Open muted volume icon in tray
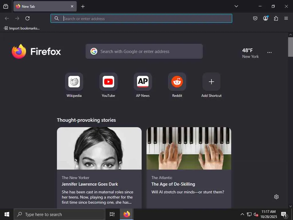 point(256,214)
